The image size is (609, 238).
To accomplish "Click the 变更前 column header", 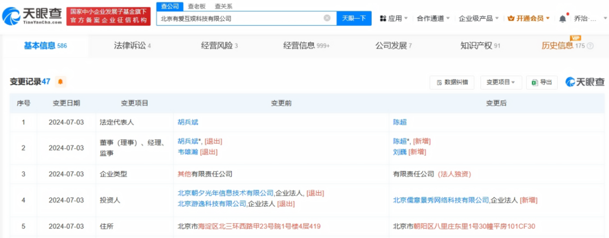I will [x=281, y=103].
